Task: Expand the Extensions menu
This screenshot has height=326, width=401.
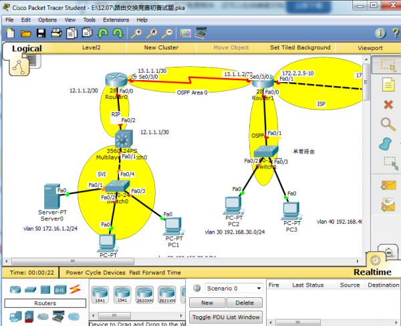Action: pyautogui.click(x=116, y=20)
